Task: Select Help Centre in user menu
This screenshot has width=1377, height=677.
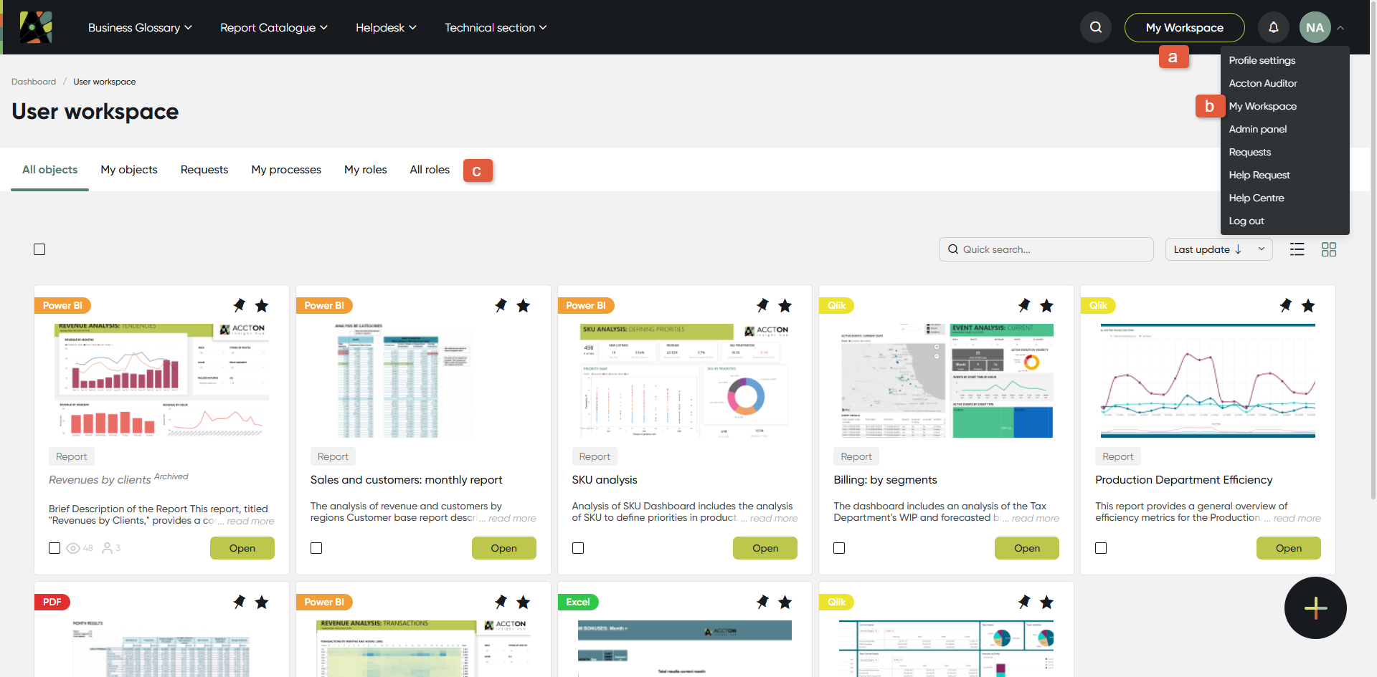Action: point(1257,198)
